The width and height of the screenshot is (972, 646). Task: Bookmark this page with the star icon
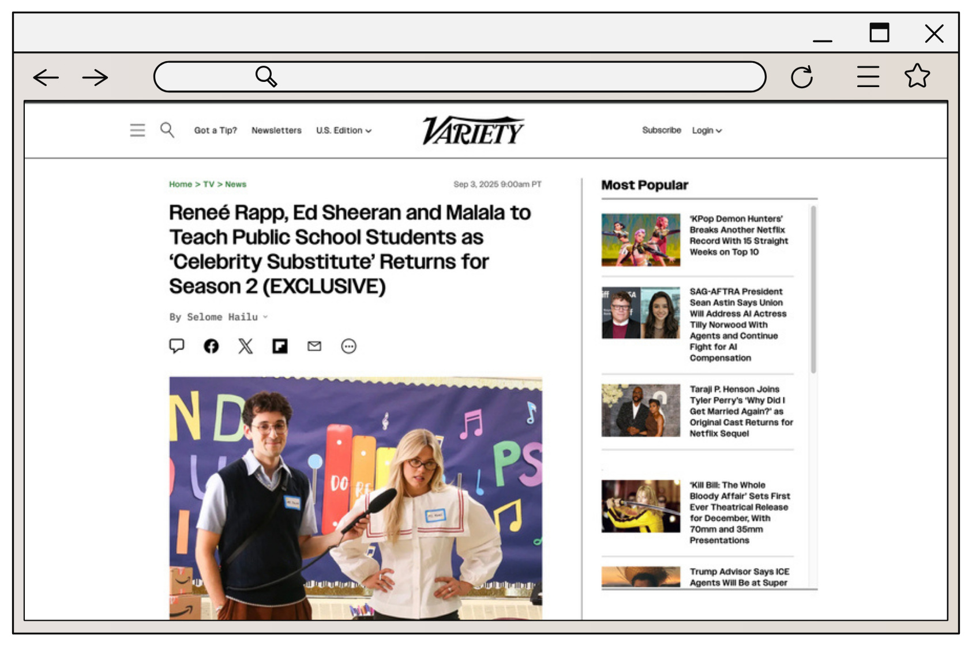coord(917,76)
